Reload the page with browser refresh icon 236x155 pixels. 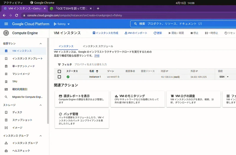pos(17,15)
